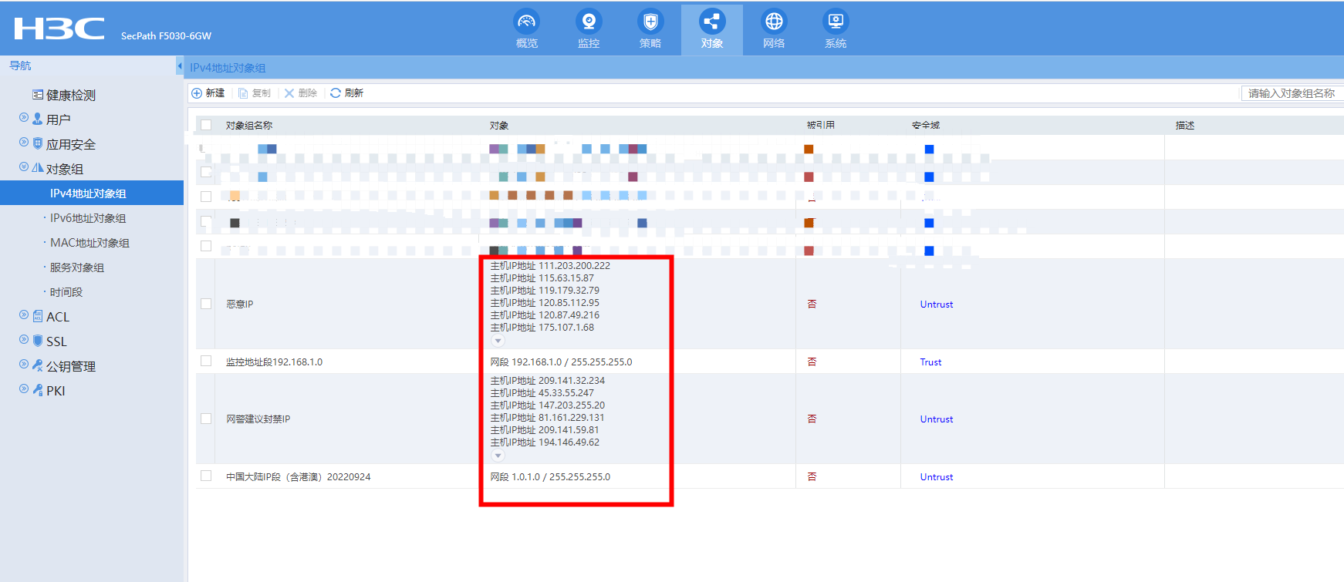Click the 恶意IP group name
This screenshot has height=582, width=1344.
[240, 304]
